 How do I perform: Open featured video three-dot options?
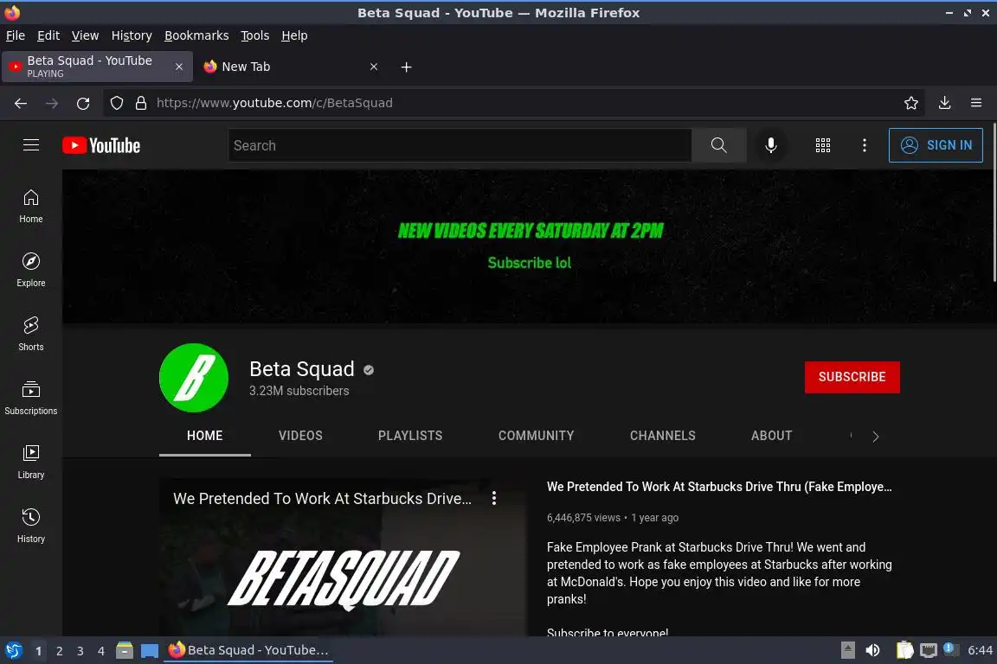tap(493, 498)
